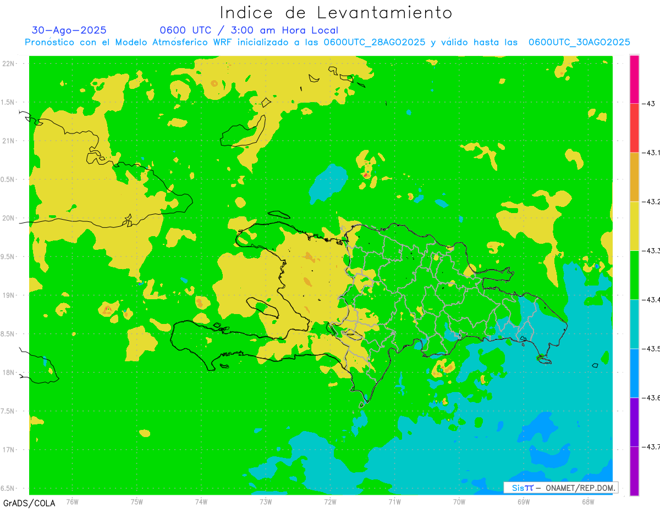Click the '73W' longitude label
Viewport: 660px width, 509px height.
[266, 501]
